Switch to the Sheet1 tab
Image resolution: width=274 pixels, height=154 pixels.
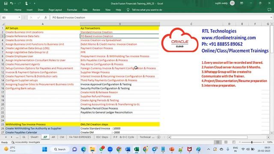34,137
